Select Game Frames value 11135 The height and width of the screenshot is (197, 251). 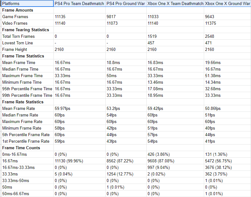(x=60, y=17)
